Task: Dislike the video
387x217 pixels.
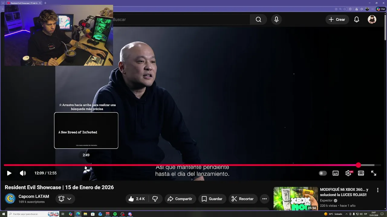Action: click(155, 199)
